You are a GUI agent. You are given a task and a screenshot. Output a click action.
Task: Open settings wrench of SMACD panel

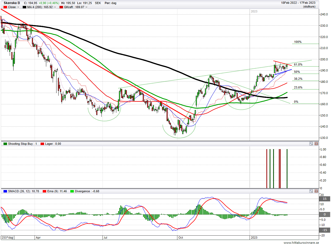(x=311, y=191)
